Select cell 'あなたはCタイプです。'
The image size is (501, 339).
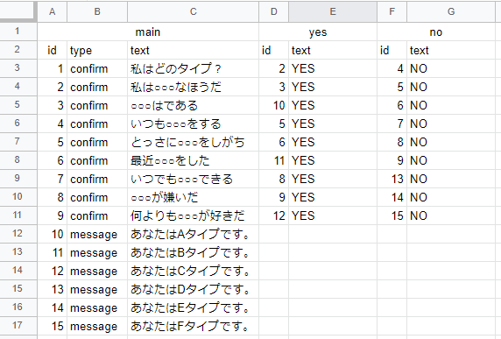pyautogui.click(x=193, y=271)
